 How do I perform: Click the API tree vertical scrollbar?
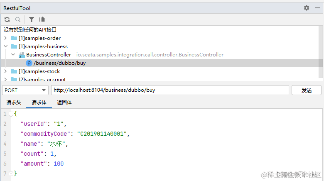[321, 51]
